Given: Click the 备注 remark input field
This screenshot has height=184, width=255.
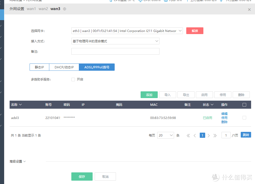Looking at the screenshot, I should pyautogui.click(x=115, y=51).
